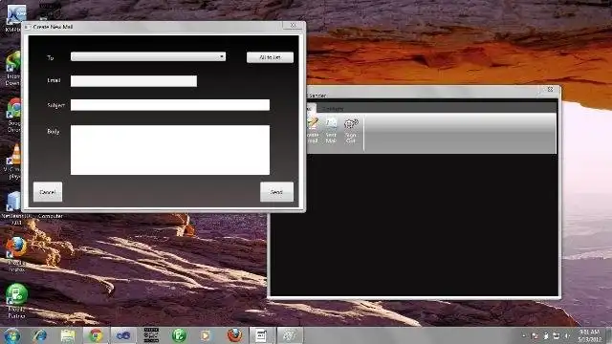Open the Internet Download Manager desktop icon
Image resolution: width=612 pixels, height=344 pixels.
[14, 68]
